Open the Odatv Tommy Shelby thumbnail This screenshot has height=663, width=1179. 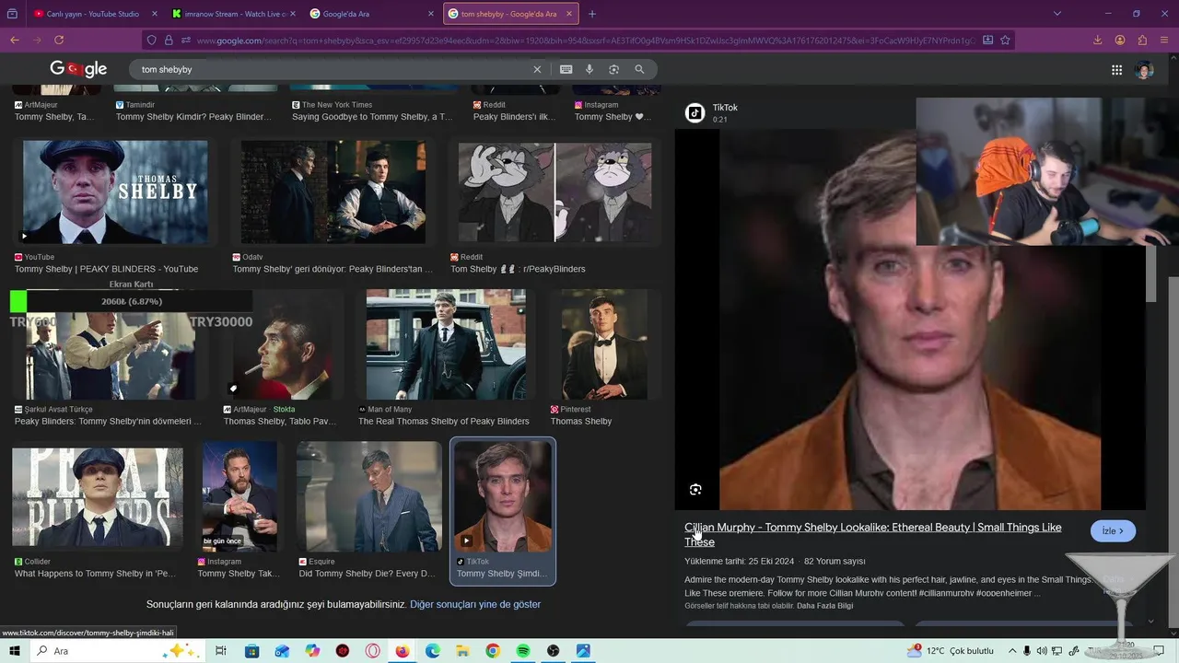(x=333, y=192)
